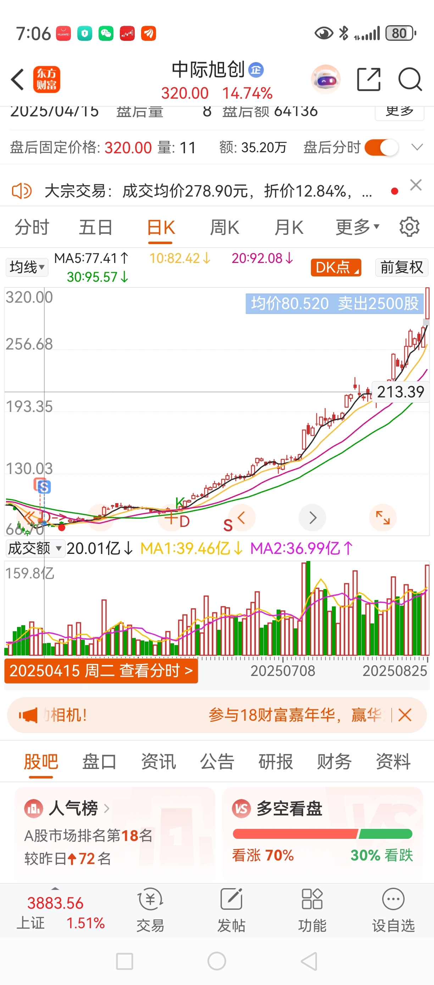
Task: Toggle the 盘后分时 switch
Action: 381,148
